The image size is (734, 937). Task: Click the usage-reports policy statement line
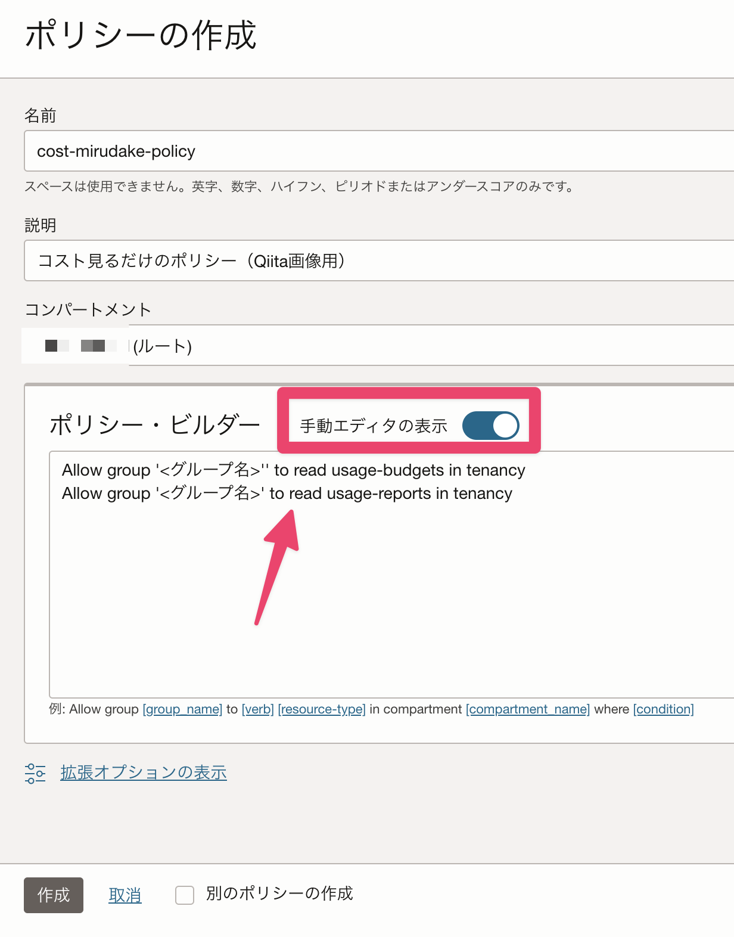click(287, 494)
